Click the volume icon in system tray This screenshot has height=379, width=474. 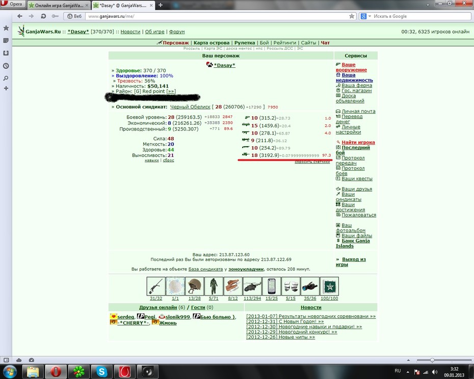[435, 372]
